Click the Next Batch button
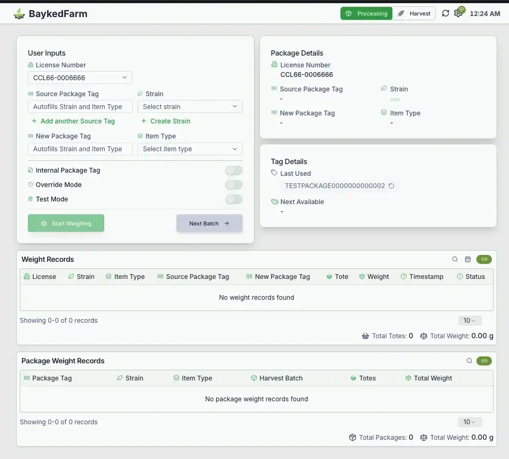509x459 pixels. click(210, 223)
